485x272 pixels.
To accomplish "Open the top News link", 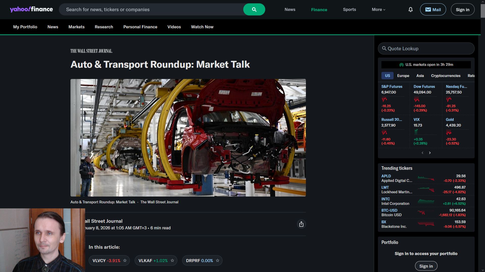I will click(x=290, y=10).
